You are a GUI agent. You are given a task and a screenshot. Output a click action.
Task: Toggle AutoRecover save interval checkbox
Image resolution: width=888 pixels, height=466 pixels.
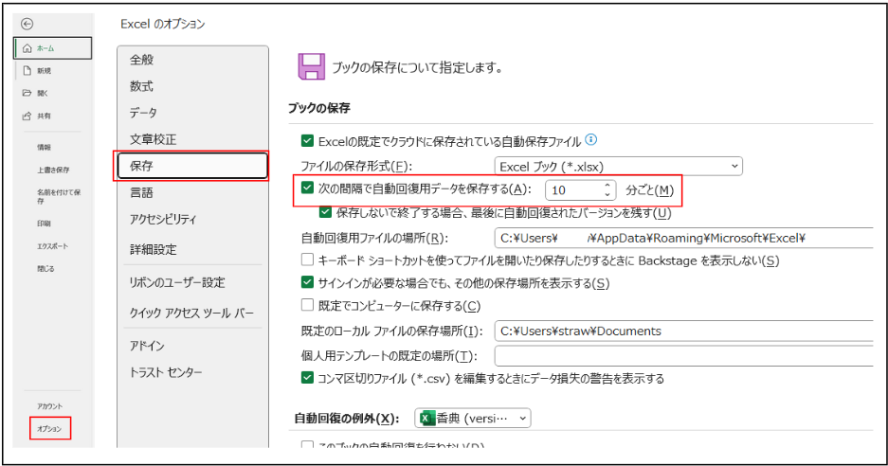click(x=307, y=188)
